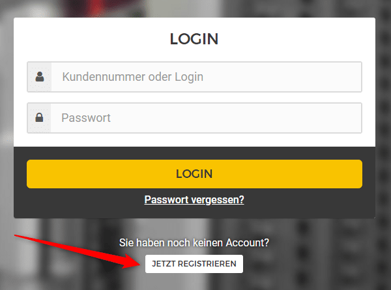
Task: Select the dotted box around the lock icon
Action: (39, 118)
